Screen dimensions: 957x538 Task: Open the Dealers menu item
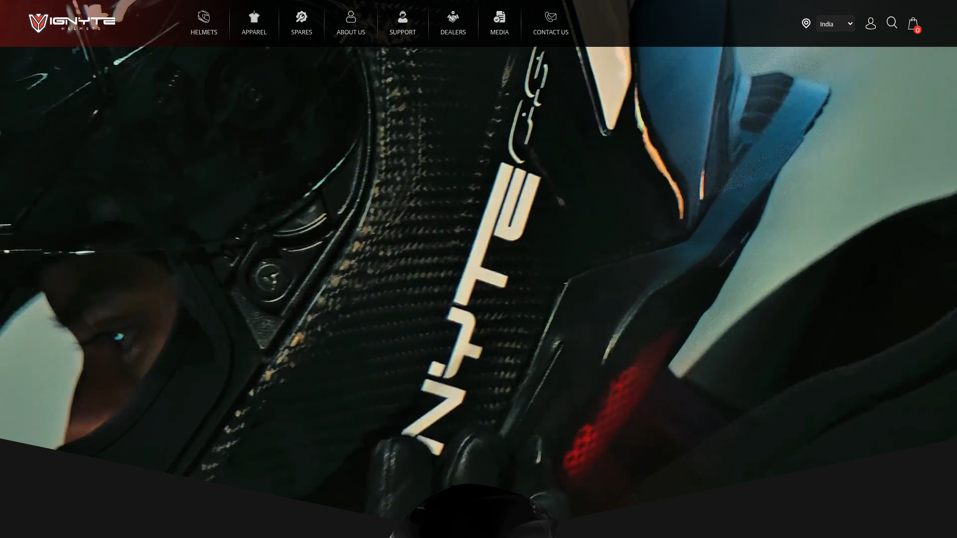(453, 32)
